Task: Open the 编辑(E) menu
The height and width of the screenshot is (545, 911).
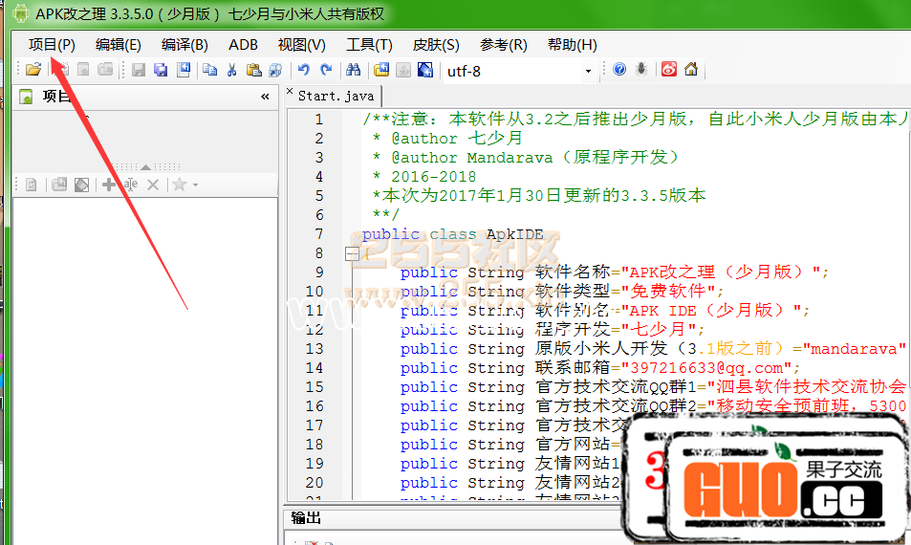Action: [118, 45]
